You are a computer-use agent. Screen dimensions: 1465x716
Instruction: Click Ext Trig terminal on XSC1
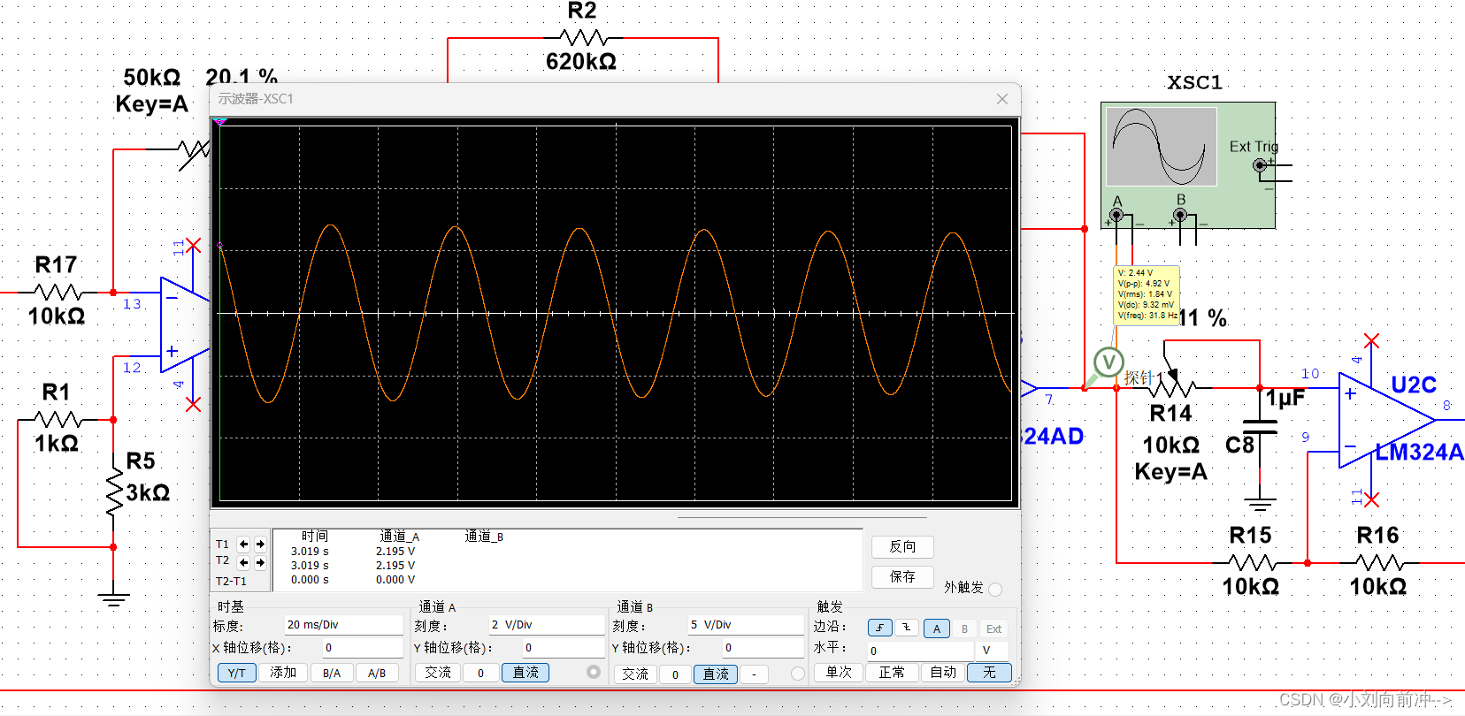pyautogui.click(x=1260, y=165)
